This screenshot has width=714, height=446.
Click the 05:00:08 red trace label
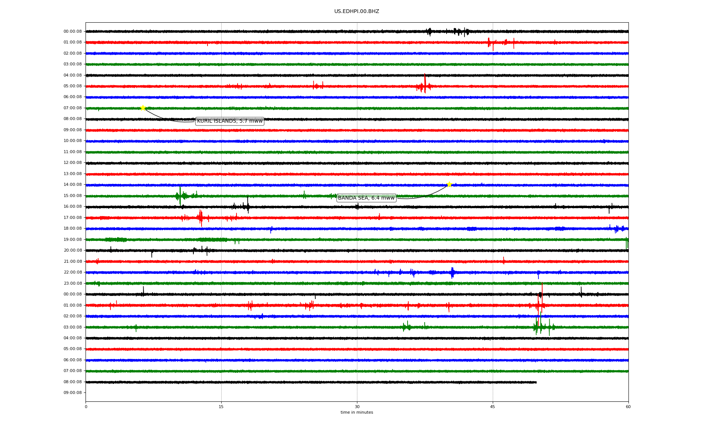tap(73, 86)
